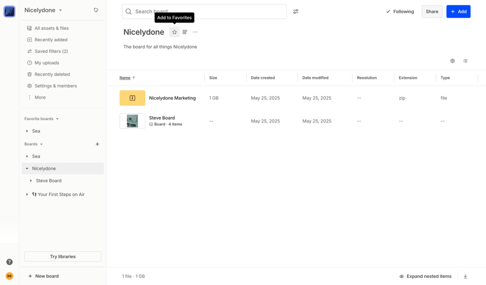Click More in the sidebar
The image size is (486, 285).
tap(40, 98)
